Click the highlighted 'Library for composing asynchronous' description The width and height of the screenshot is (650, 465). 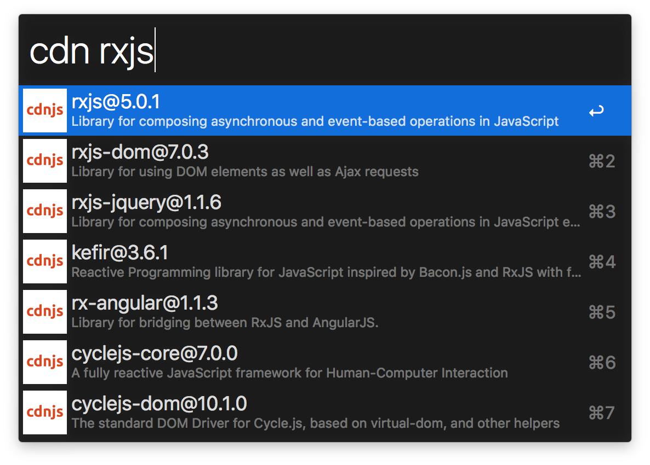tap(315, 121)
